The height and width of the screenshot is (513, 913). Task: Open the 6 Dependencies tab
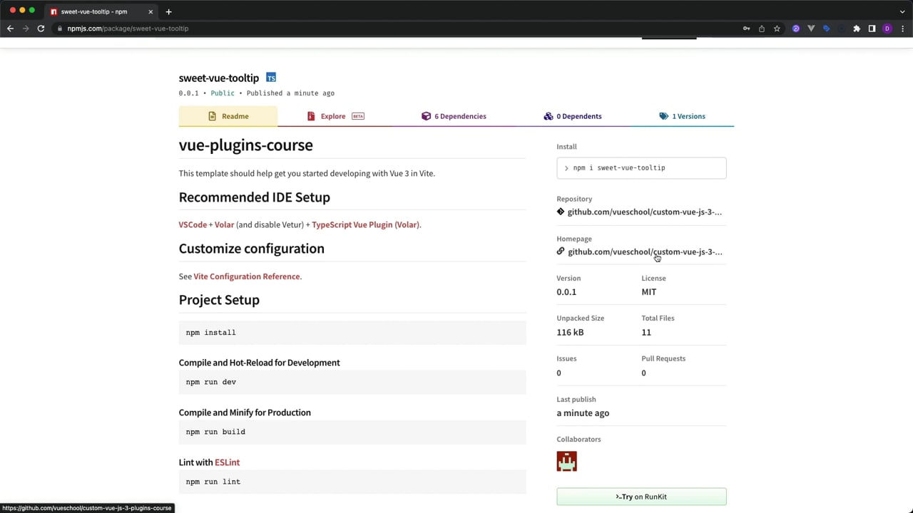pyautogui.click(x=454, y=116)
